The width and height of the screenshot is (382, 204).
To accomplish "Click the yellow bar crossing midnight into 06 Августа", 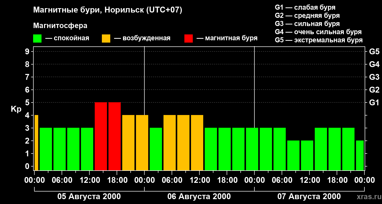I will point(142,143).
